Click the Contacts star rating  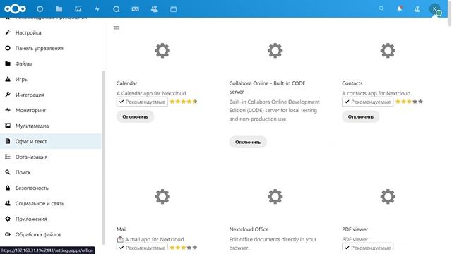coord(409,102)
